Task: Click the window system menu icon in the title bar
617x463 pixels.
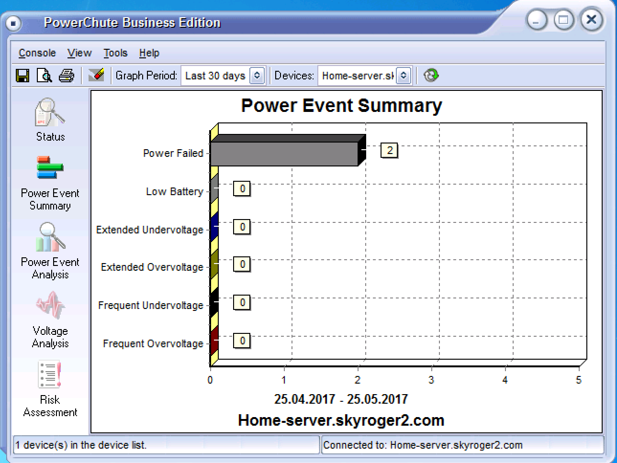Action: (13, 23)
